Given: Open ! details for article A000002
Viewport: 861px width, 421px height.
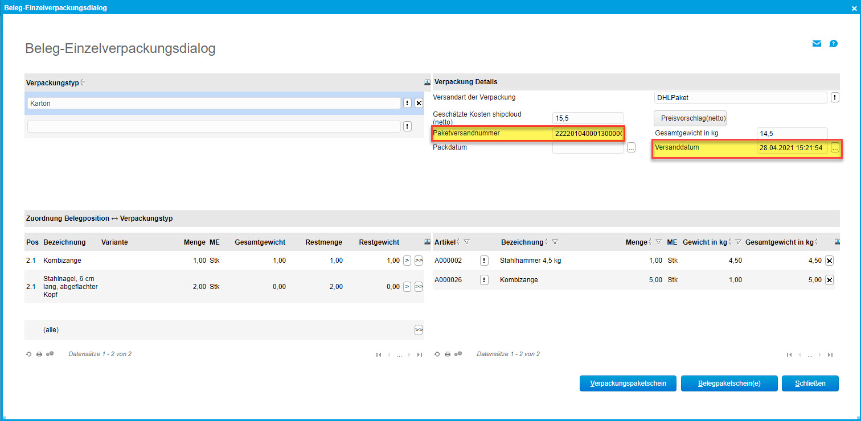Looking at the screenshot, I should tap(484, 261).
